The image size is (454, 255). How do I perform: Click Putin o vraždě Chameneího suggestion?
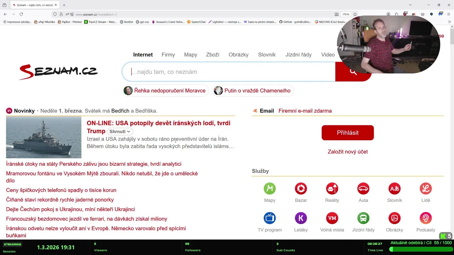253,91
